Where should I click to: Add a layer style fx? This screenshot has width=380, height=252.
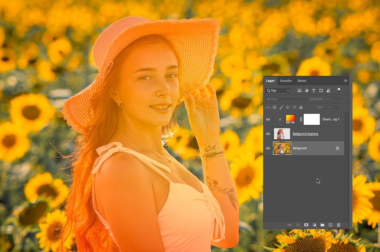[298, 225]
